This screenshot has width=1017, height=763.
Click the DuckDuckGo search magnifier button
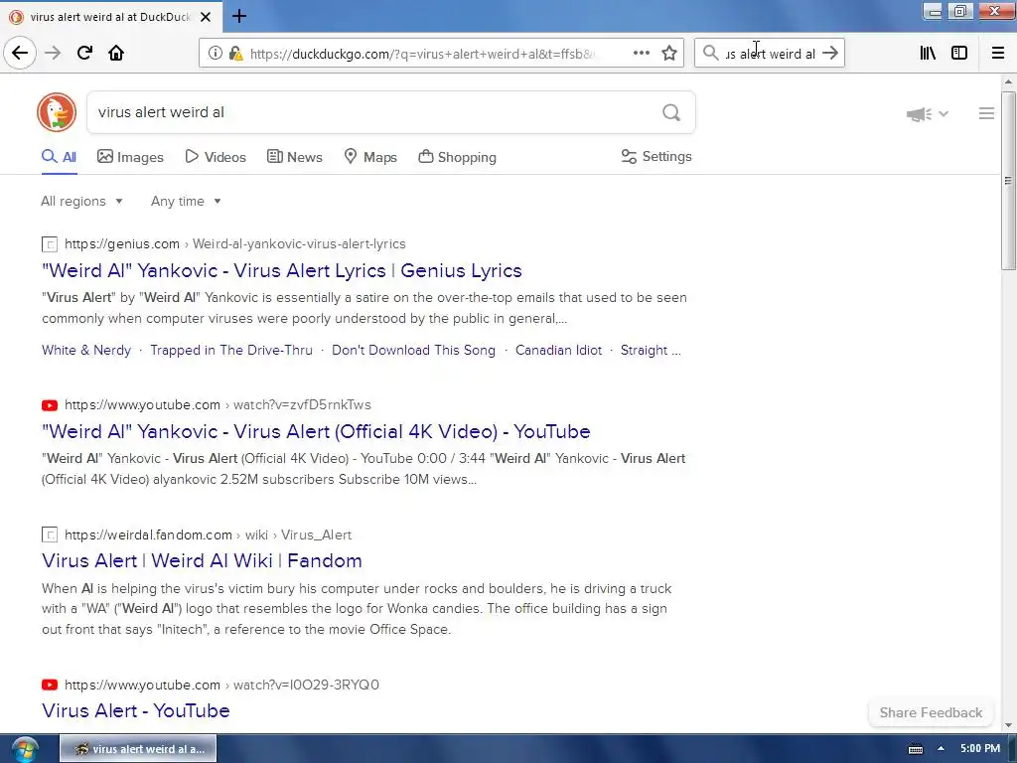[x=671, y=112]
